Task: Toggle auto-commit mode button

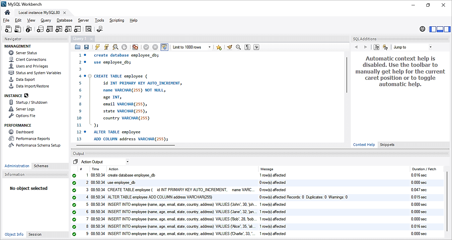Action: tap(164, 47)
